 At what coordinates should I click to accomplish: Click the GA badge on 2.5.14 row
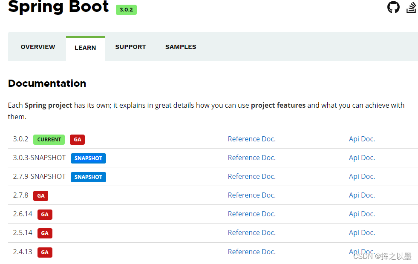click(45, 233)
